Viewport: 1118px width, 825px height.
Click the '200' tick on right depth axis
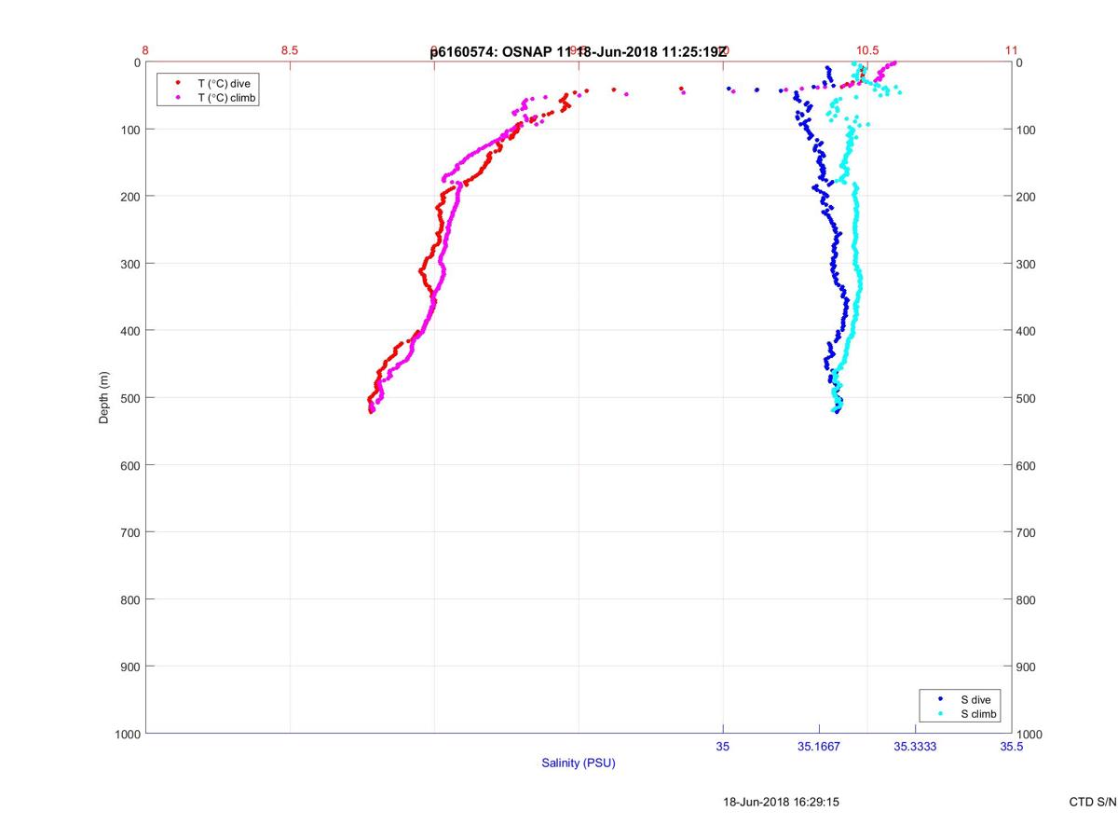(1027, 197)
